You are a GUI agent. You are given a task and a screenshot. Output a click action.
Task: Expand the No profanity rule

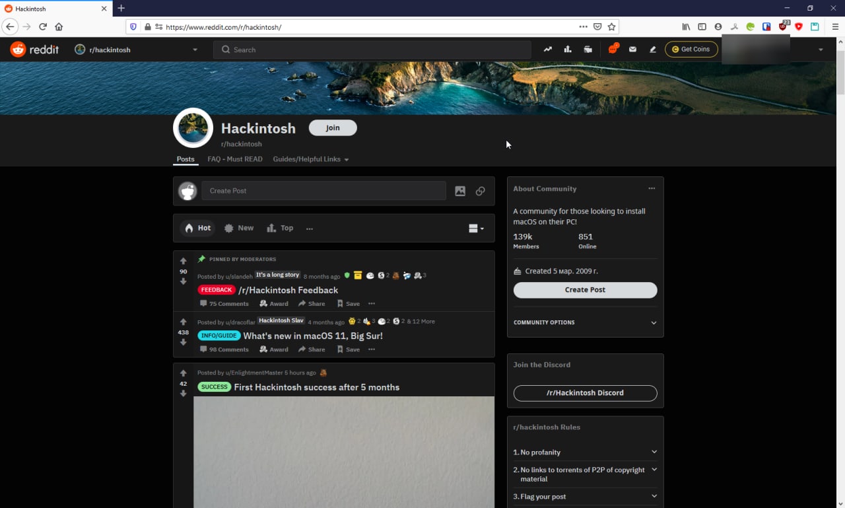pyautogui.click(x=585, y=452)
